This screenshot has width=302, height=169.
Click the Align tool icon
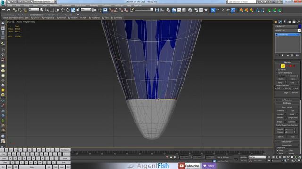tap(162, 10)
